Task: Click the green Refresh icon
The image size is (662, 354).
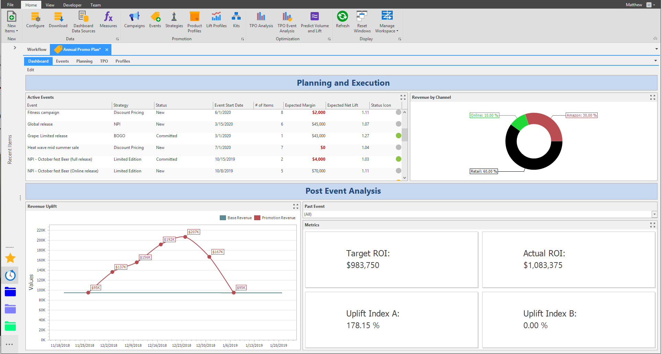Action: [343, 20]
